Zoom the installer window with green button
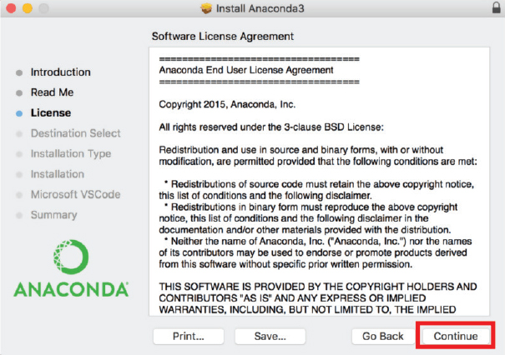505x355 pixels. 42,8
